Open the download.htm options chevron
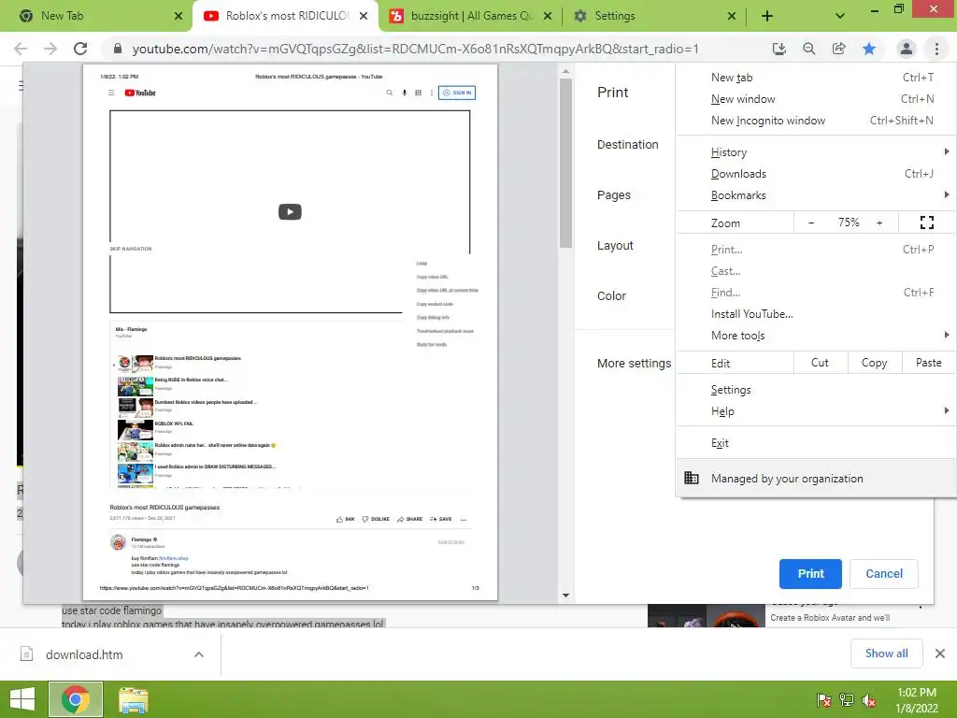This screenshot has height=718, width=957. pos(199,654)
